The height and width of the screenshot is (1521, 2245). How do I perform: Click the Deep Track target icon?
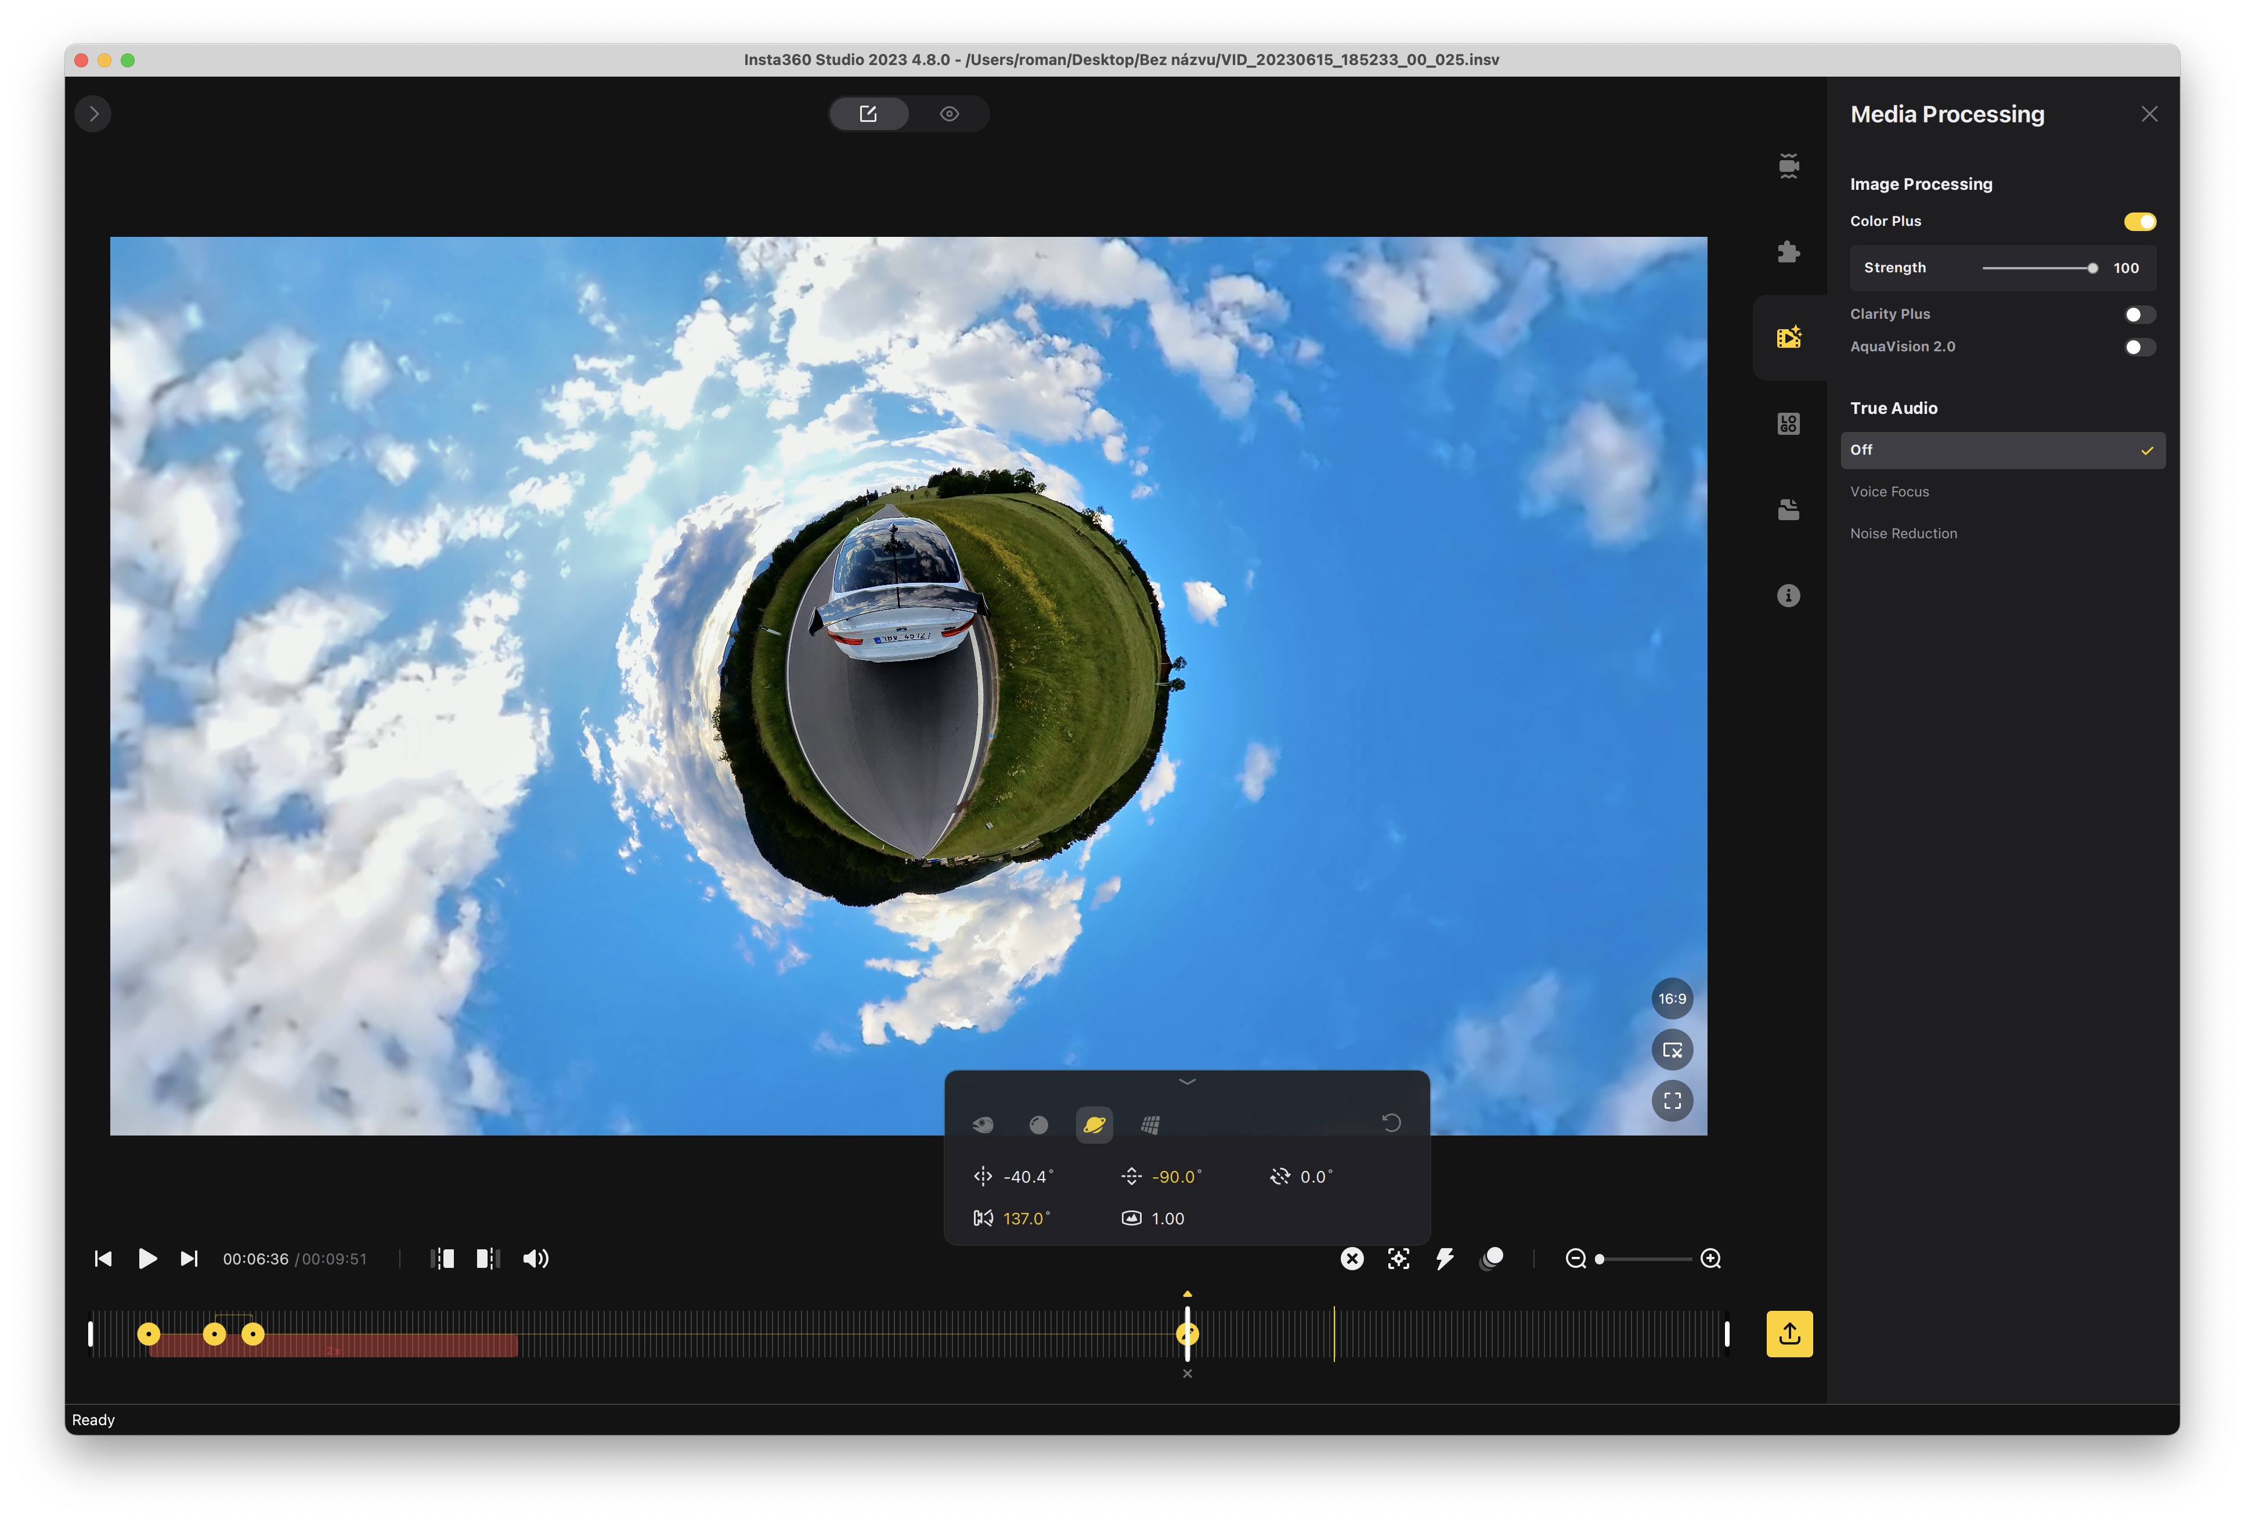pyautogui.click(x=1398, y=1258)
